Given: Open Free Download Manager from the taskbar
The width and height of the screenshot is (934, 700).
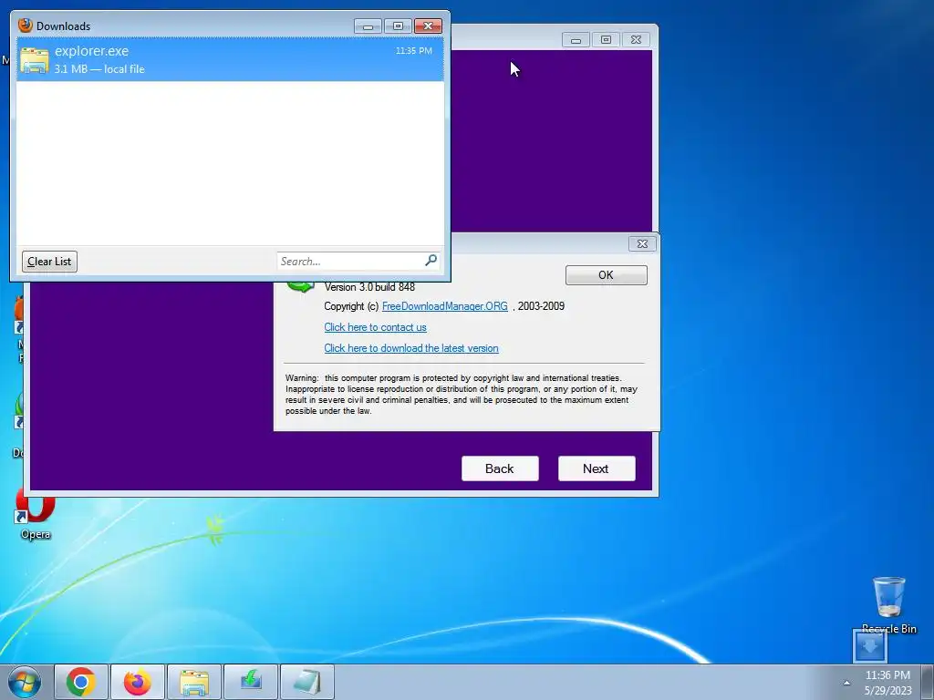Looking at the screenshot, I should pos(251,682).
